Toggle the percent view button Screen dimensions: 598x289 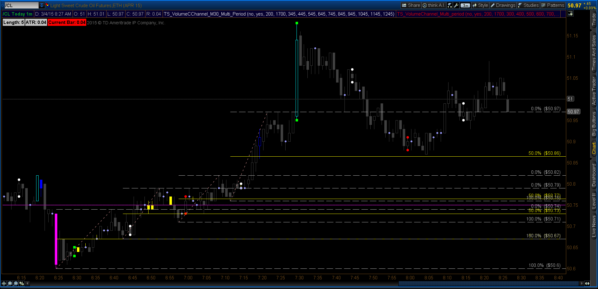coord(21,283)
